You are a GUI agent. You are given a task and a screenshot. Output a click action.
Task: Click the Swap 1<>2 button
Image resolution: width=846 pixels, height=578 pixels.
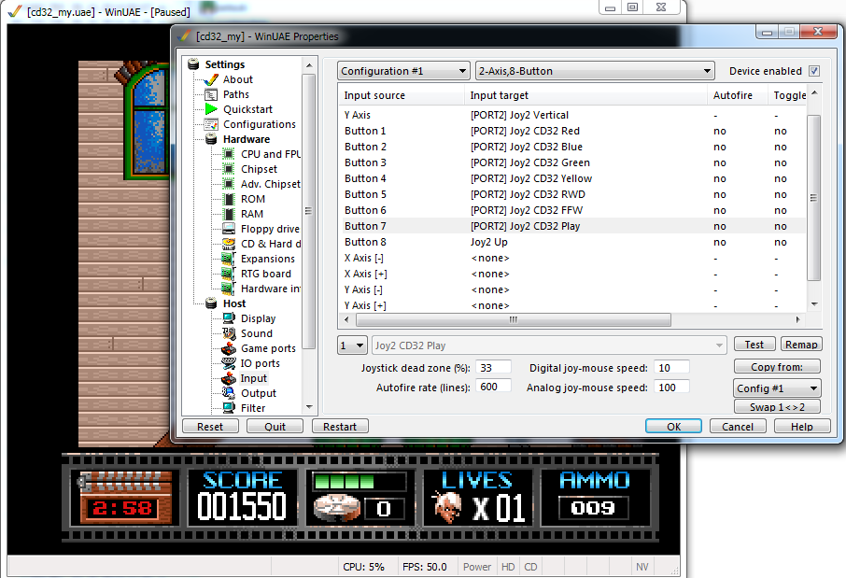pos(777,406)
